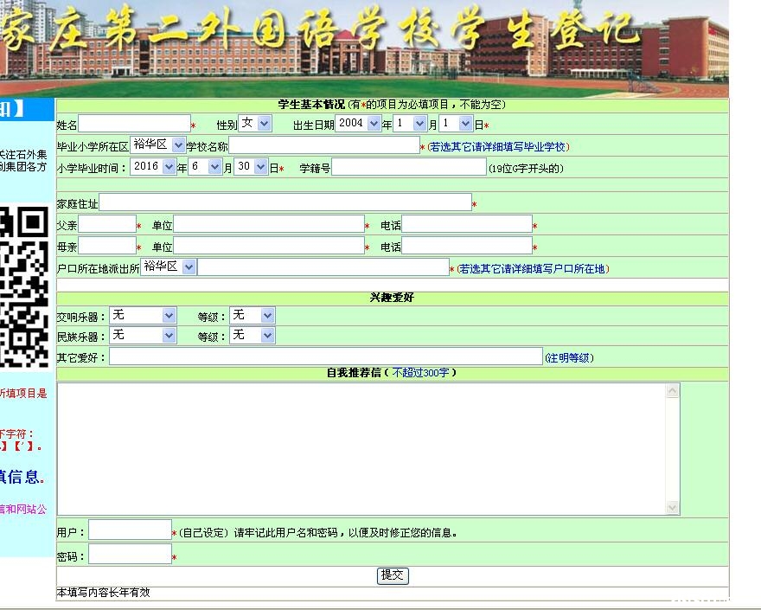Expand the graduation year dropdown showing 2016
The height and width of the screenshot is (610, 761).
(153, 167)
